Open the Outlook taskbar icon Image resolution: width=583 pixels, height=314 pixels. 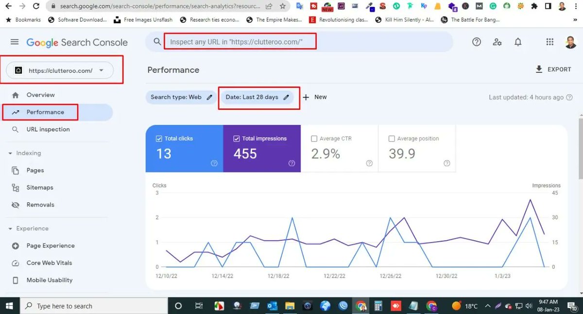272,306
